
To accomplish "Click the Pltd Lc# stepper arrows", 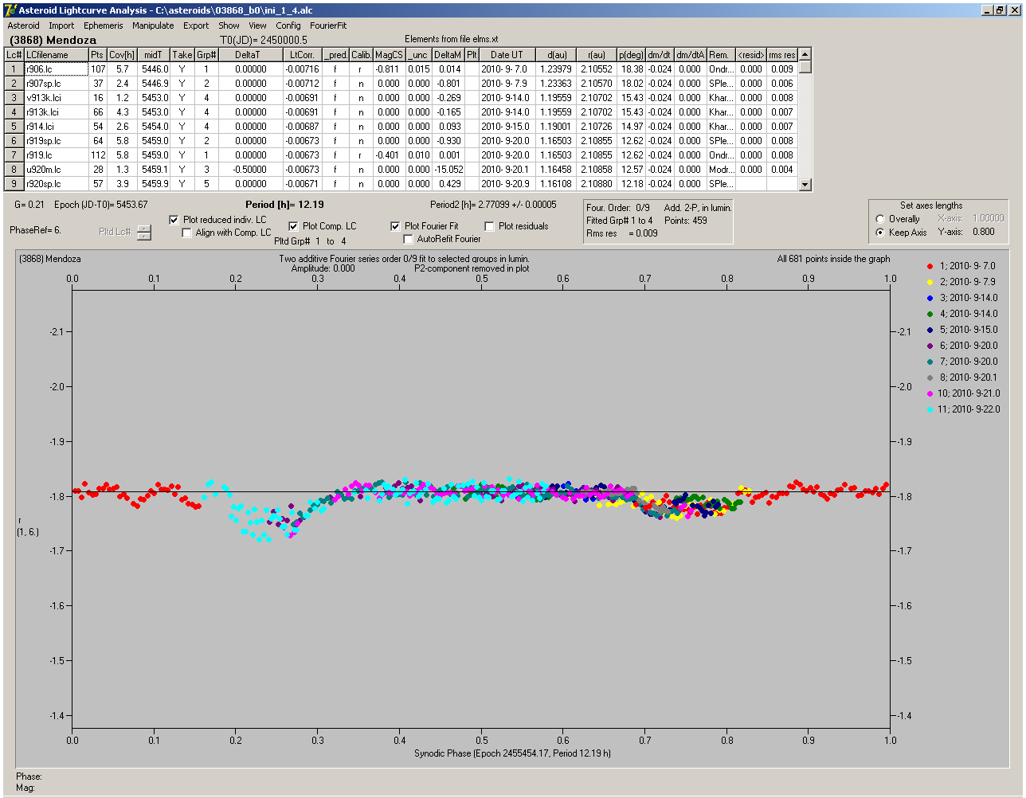I will click(x=143, y=232).
